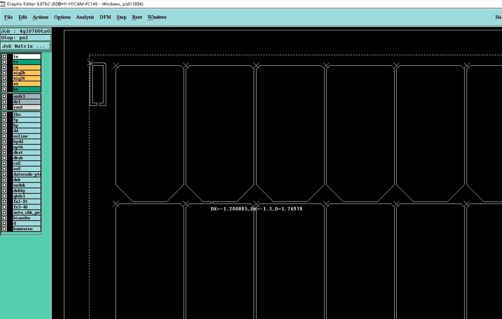Select the dwk layer name
Screen dimensions: 502x319
[27, 180]
